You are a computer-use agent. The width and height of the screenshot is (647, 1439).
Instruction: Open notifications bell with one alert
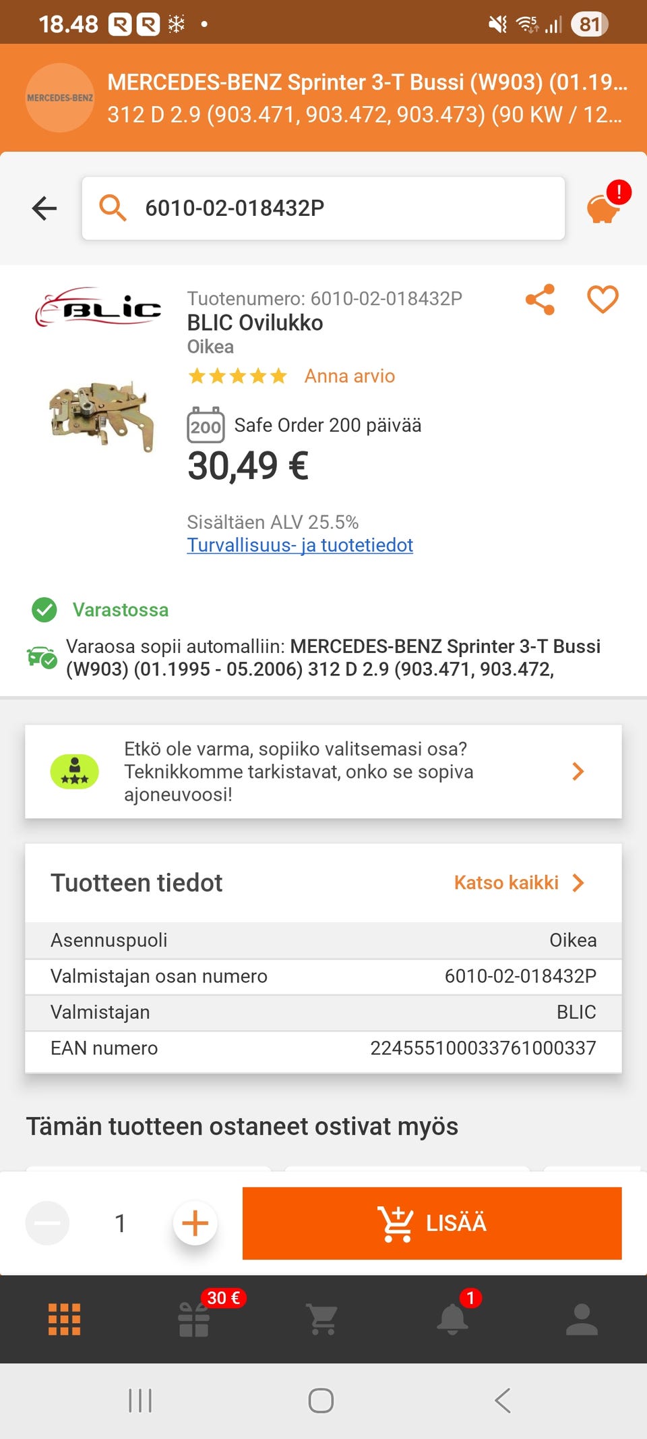click(x=453, y=1320)
